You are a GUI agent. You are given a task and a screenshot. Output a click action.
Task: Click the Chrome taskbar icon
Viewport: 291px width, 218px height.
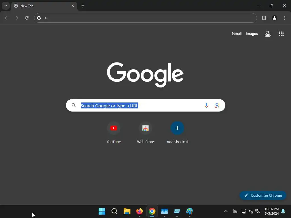coord(152,211)
